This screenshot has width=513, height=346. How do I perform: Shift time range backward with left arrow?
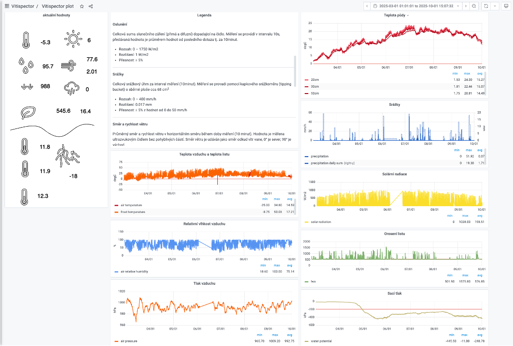coord(367,6)
